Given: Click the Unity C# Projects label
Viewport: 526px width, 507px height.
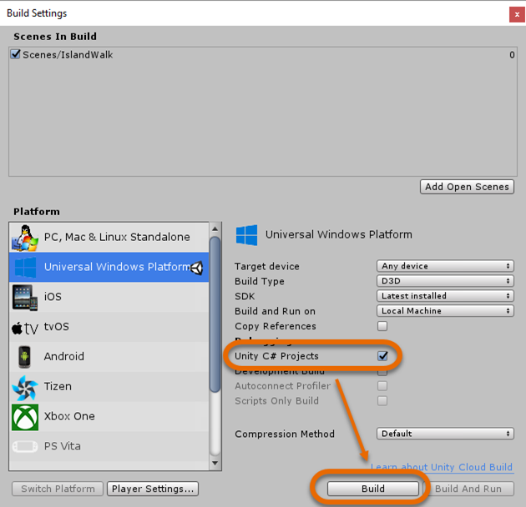Looking at the screenshot, I should [x=276, y=356].
